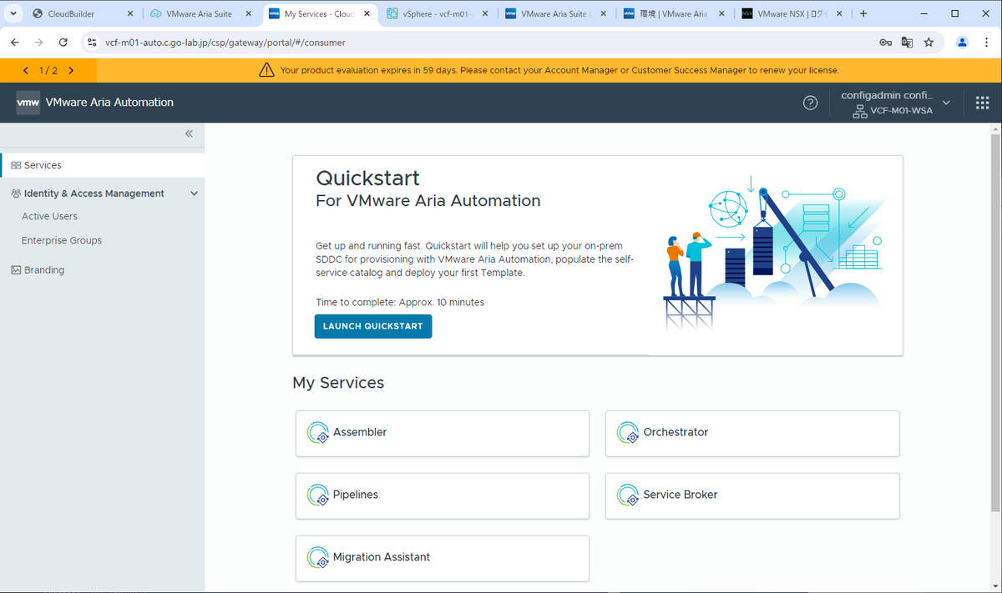
Task: Click the site info icon in address bar
Action: pos(93,43)
